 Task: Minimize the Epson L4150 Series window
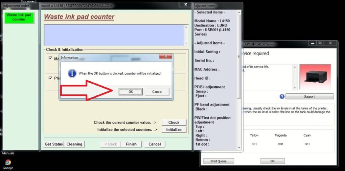(312, 43)
